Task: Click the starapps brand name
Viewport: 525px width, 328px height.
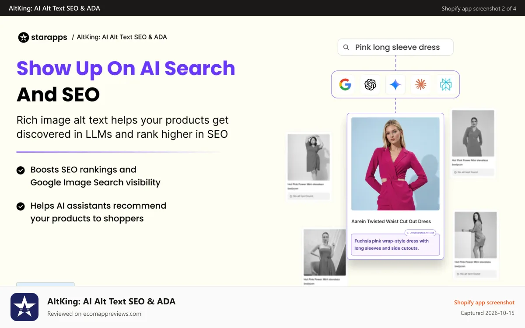Action: tap(49, 38)
